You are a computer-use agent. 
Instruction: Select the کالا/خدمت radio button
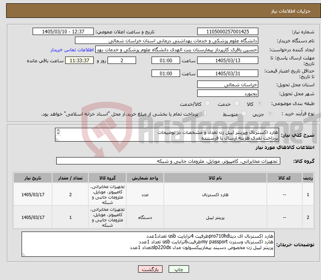207,103
